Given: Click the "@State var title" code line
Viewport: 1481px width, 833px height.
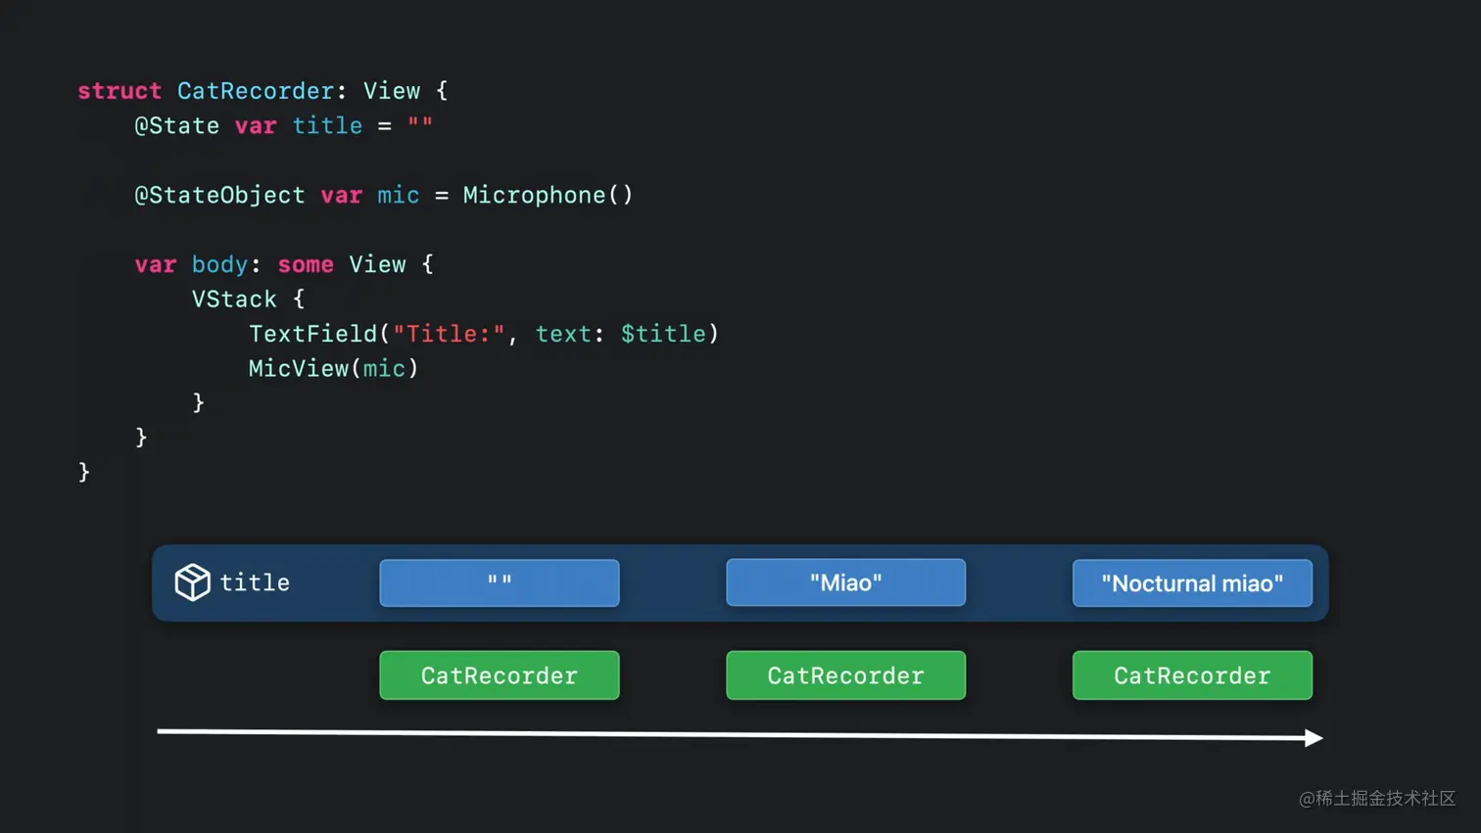Looking at the screenshot, I should tap(283, 125).
